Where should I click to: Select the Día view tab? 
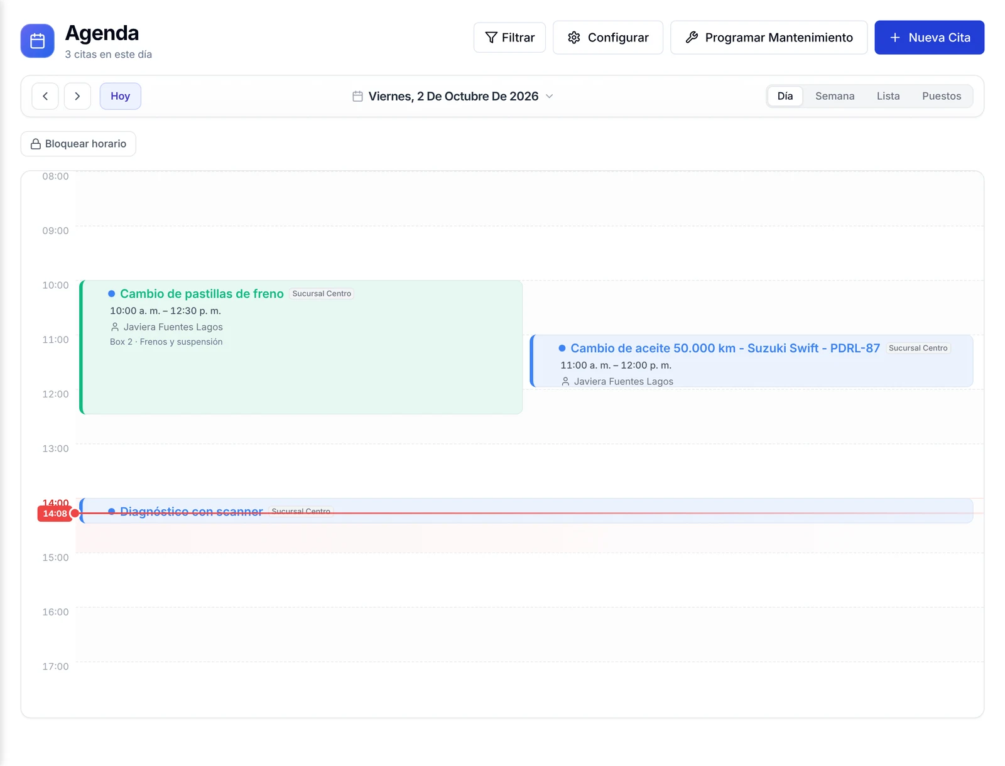(x=785, y=96)
